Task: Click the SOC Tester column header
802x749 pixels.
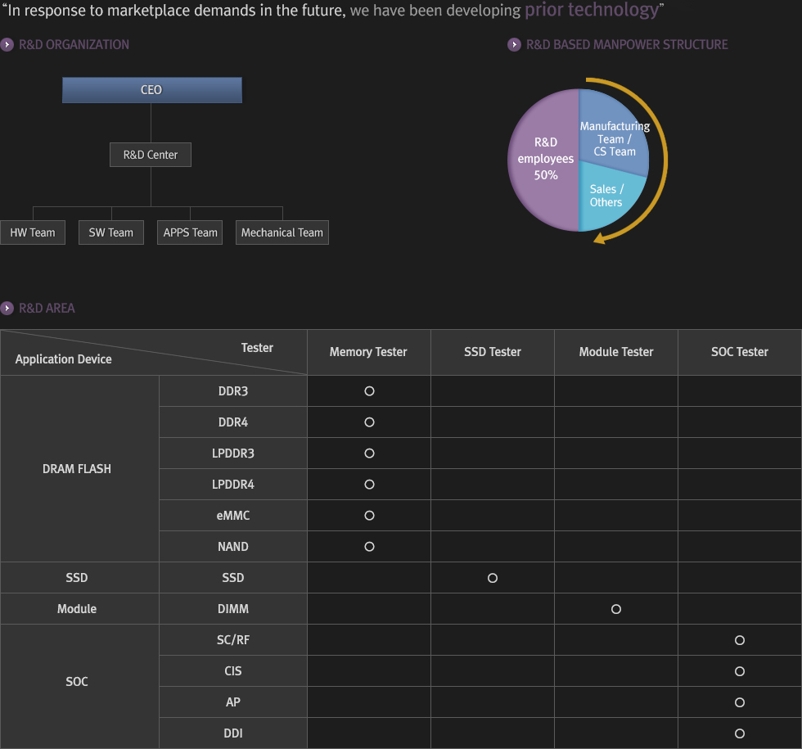Action: click(x=740, y=352)
